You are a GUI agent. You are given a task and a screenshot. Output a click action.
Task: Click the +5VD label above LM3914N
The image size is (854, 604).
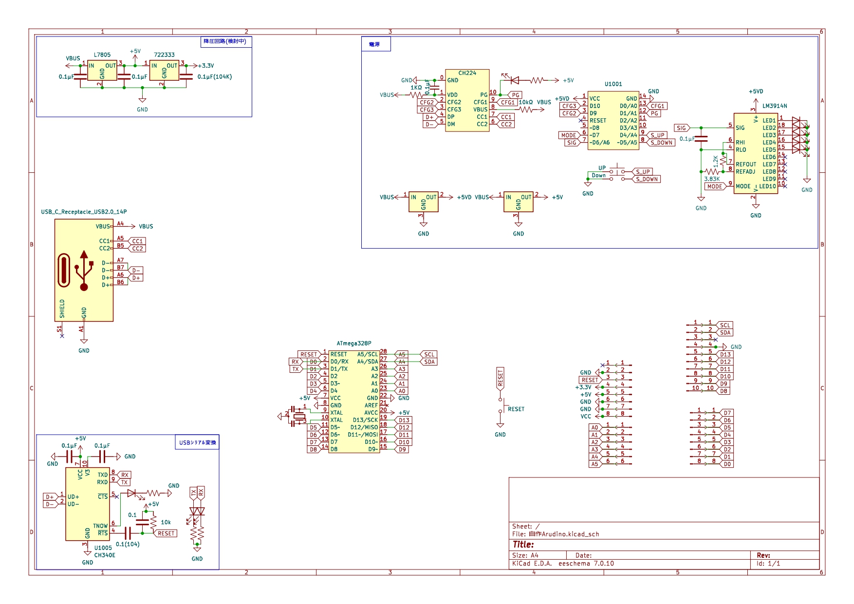click(756, 92)
